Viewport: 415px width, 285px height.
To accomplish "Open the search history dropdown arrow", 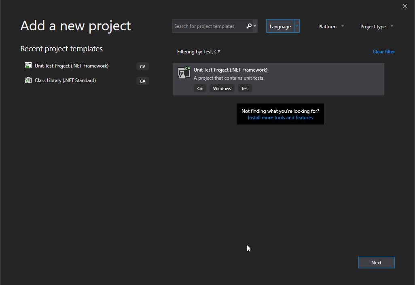I will pyautogui.click(x=255, y=26).
